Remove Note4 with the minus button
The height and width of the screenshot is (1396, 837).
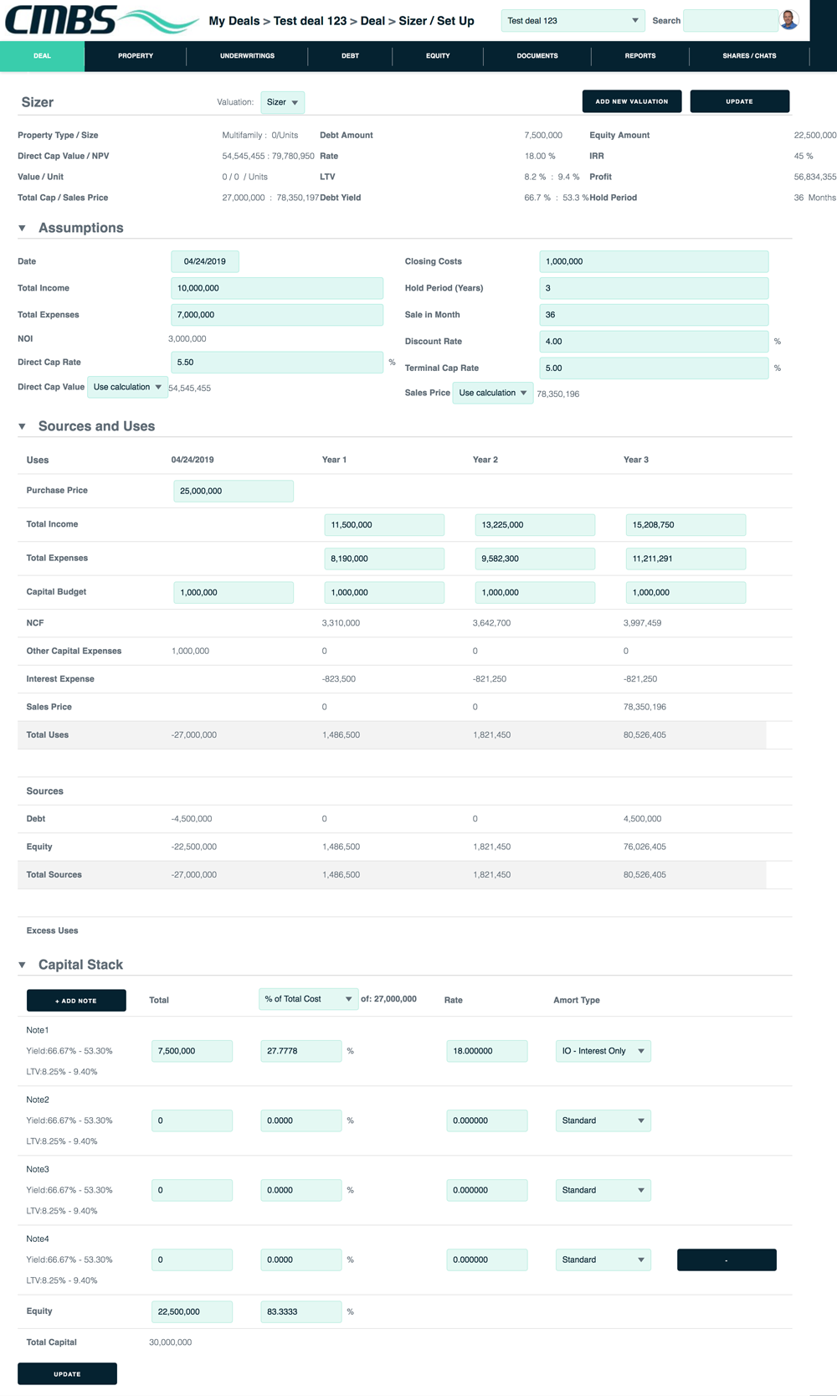click(x=727, y=1260)
